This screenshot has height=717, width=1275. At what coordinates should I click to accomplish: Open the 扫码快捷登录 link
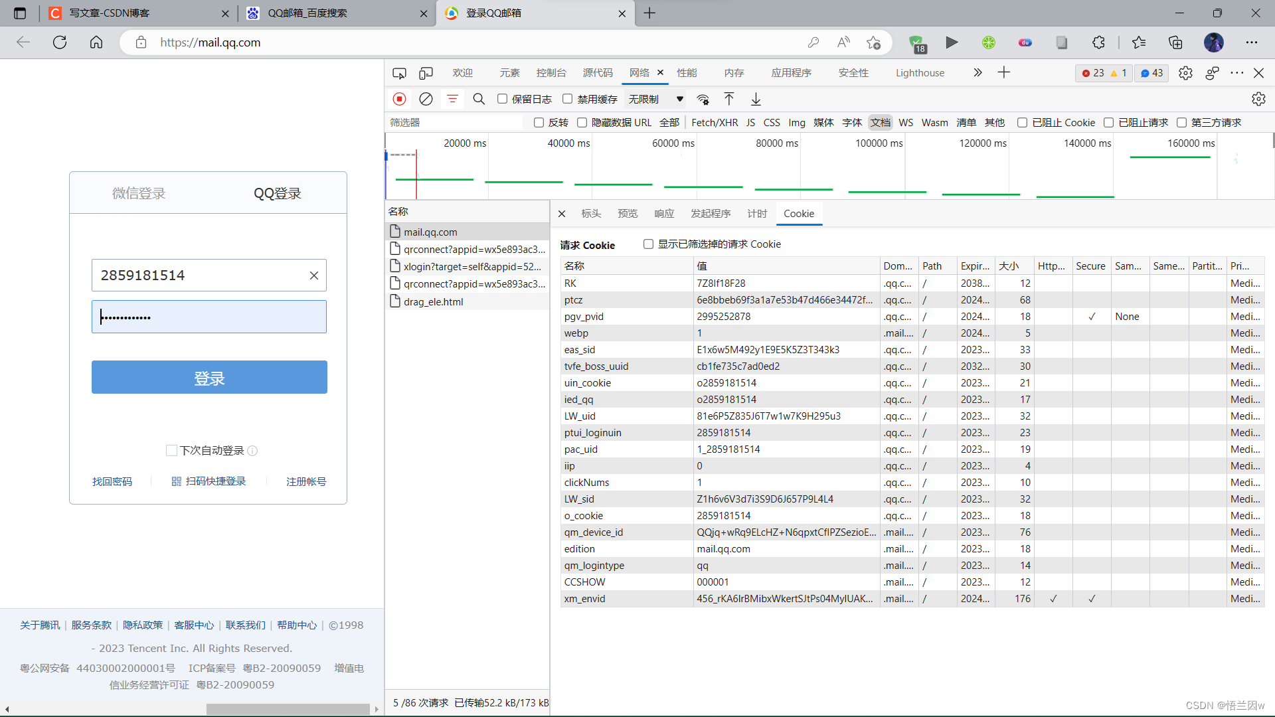click(x=209, y=482)
